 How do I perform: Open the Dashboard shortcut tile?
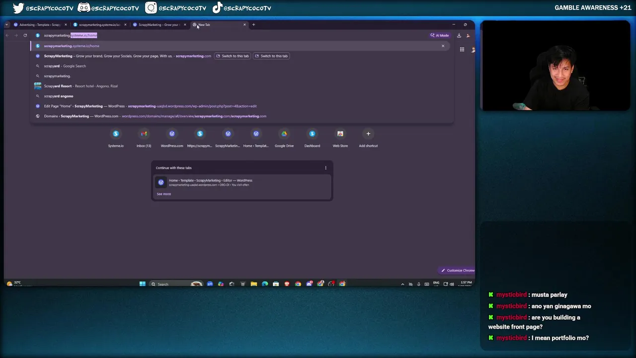click(x=312, y=138)
